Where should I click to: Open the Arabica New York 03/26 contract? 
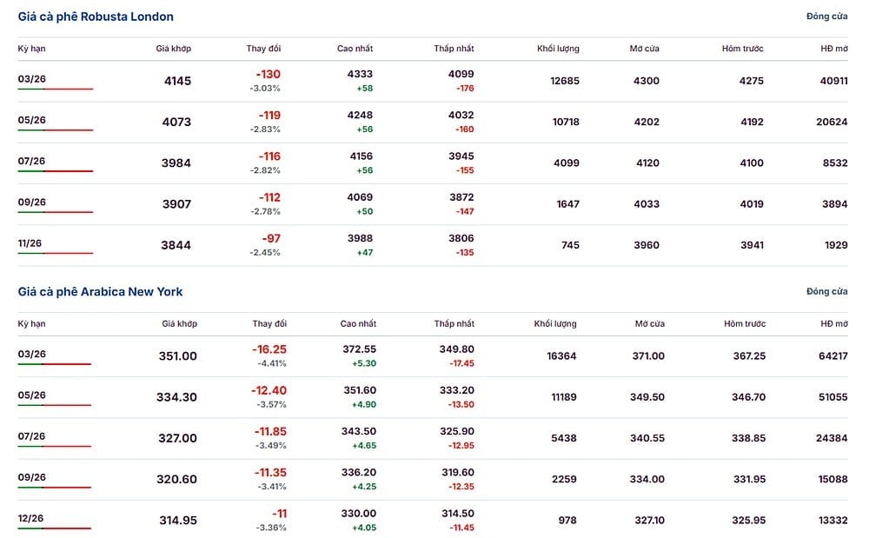click(x=31, y=354)
